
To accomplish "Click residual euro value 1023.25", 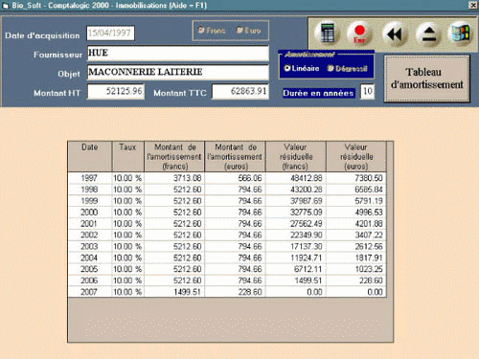I will 356,269.
